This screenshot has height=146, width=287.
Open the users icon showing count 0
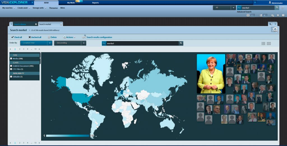pos(261,15)
